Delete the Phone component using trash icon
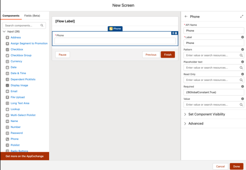The image size is (246, 170). (x=176, y=33)
